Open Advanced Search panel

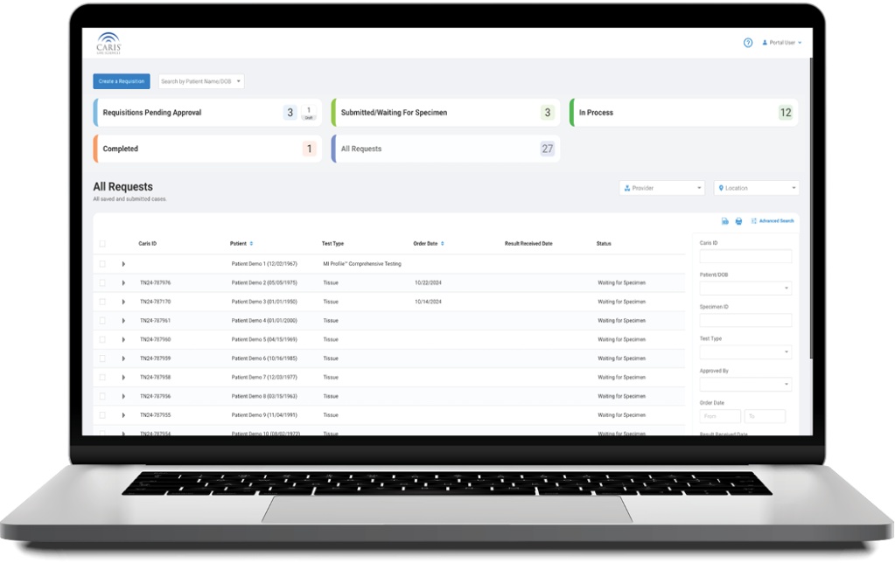pos(773,221)
